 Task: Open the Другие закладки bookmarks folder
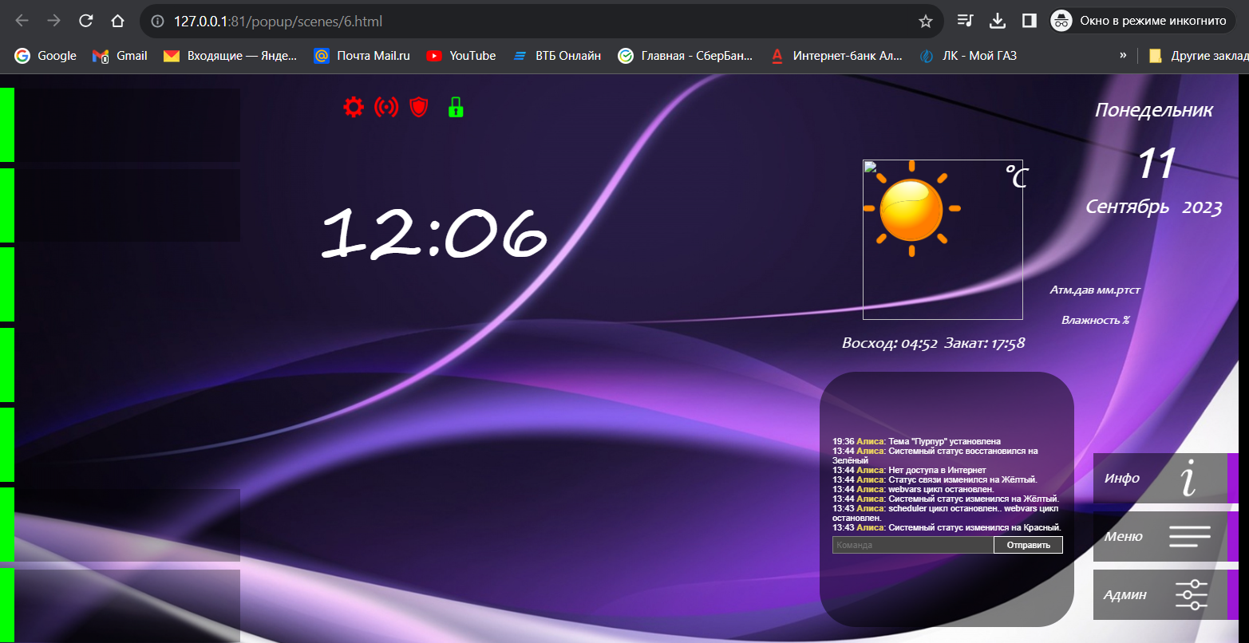point(1197,56)
